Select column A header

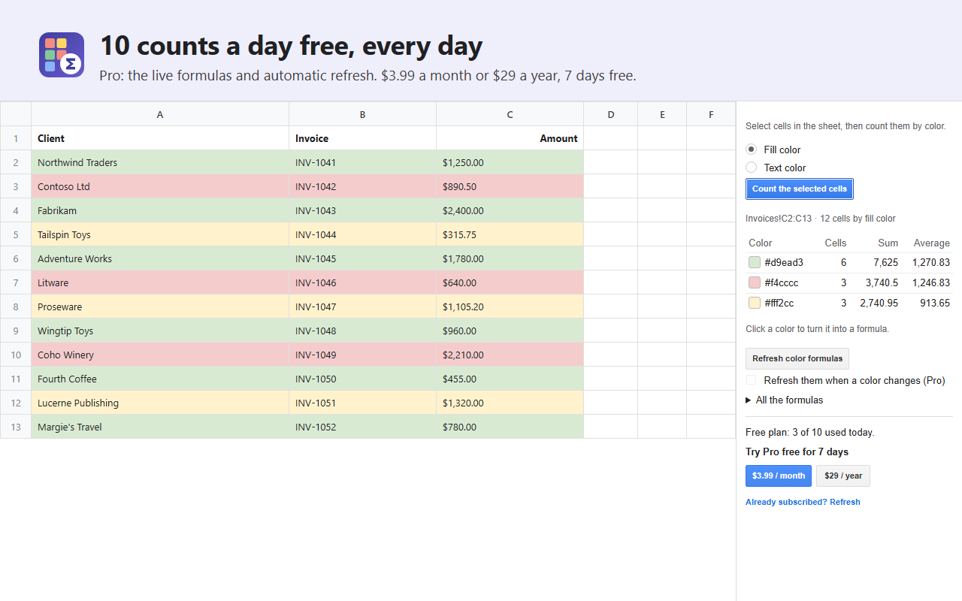[160, 114]
